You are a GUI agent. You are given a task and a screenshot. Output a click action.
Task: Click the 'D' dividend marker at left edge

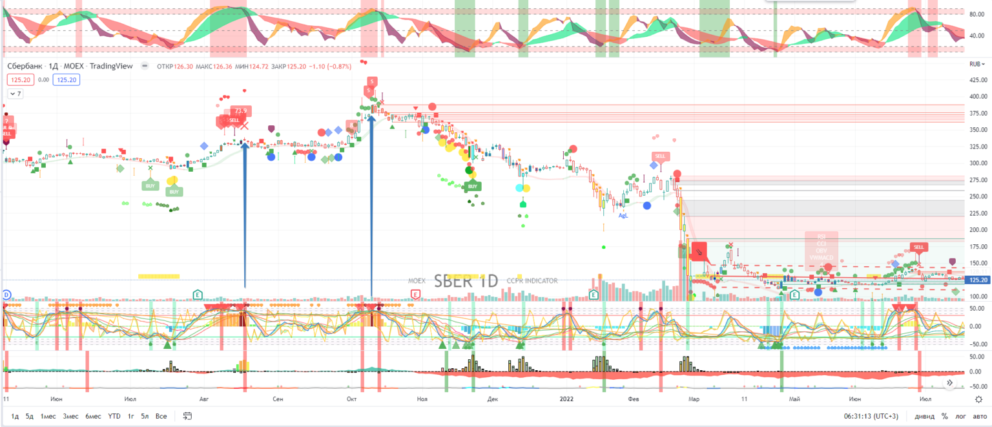(7, 295)
